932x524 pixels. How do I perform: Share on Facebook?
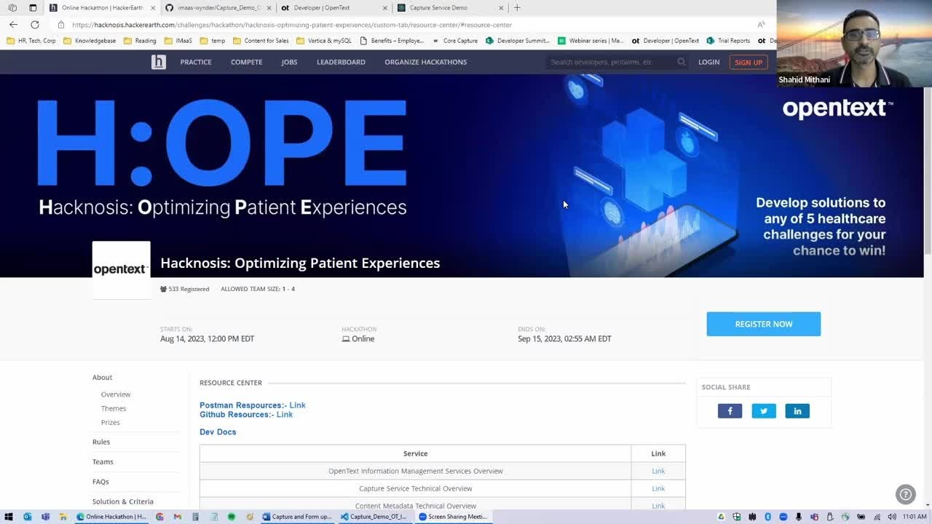730,411
